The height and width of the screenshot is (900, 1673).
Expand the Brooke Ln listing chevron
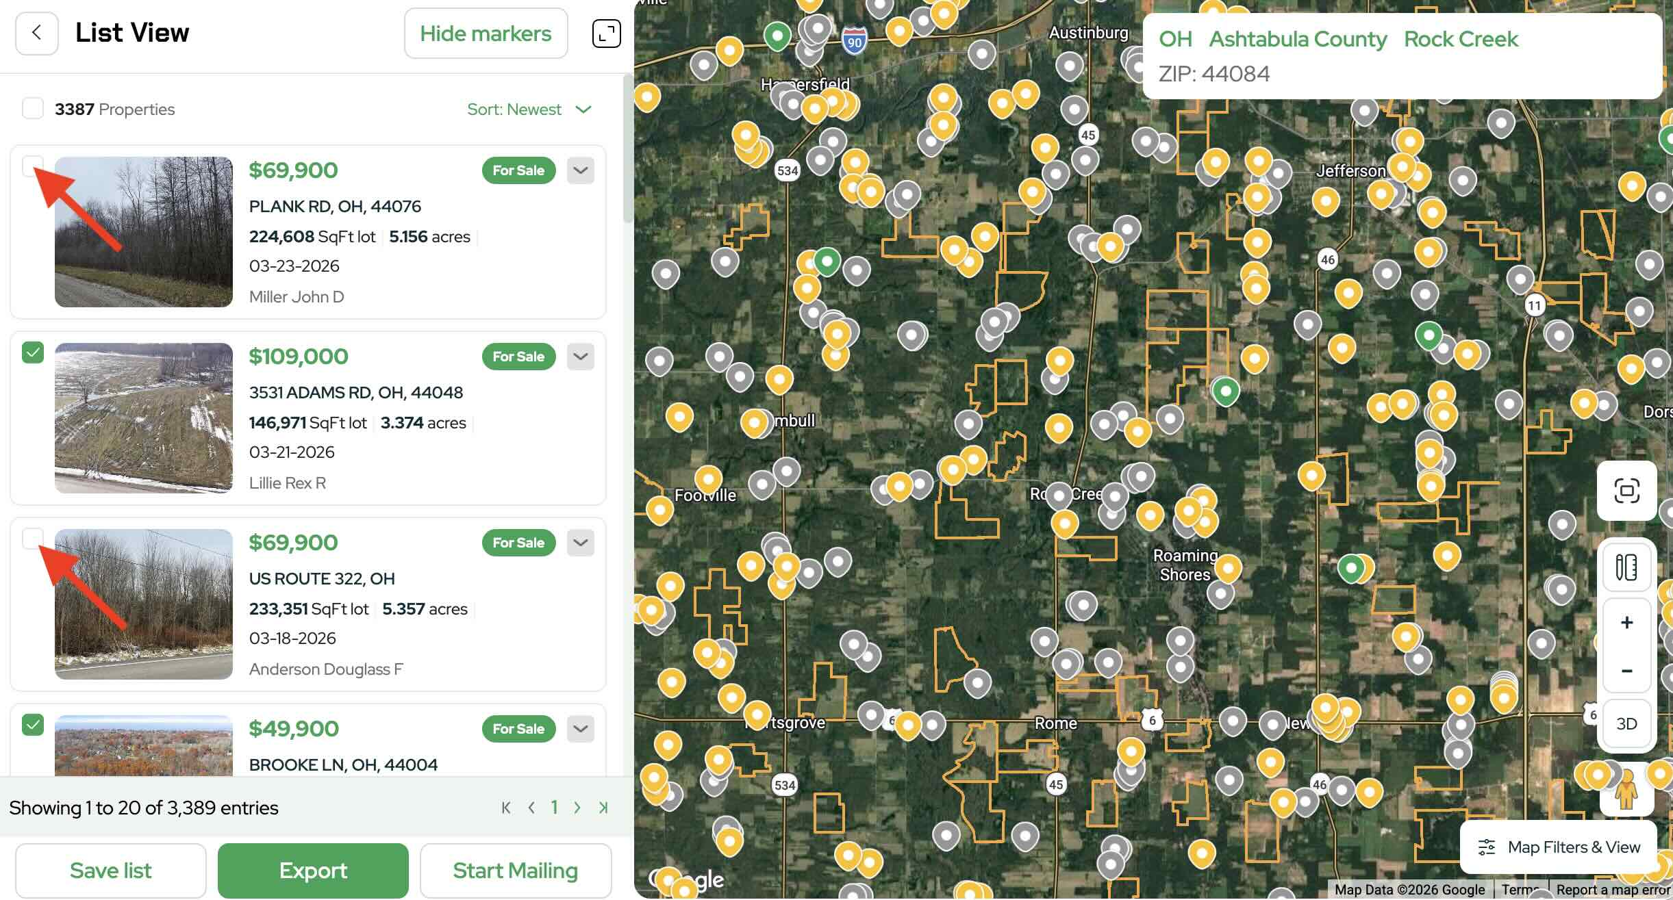(x=580, y=729)
